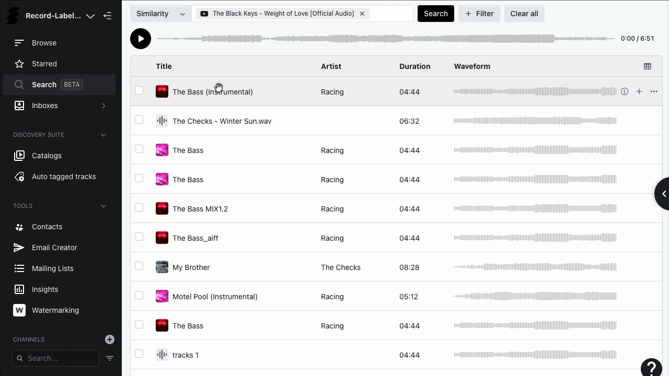Click The Bass_aiff track title
Screen dimensions: 669x376
(195, 238)
